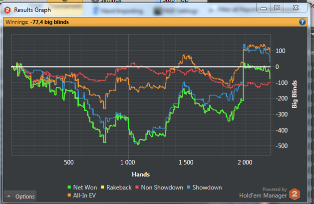Viewport: 314px width, 204px height.
Task: Click the green Net Won color square
Action: [69, 187]
